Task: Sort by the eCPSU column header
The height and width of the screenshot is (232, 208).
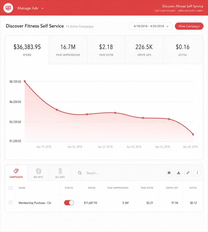Action: click(x=193, y=188)
